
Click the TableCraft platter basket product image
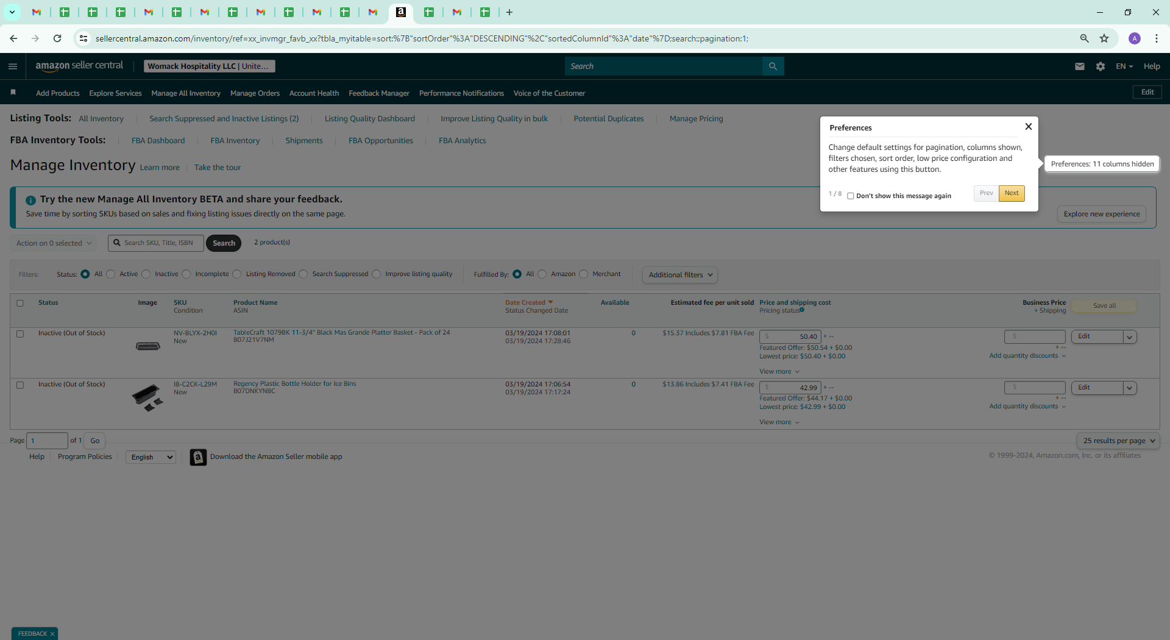click(147, 346)
